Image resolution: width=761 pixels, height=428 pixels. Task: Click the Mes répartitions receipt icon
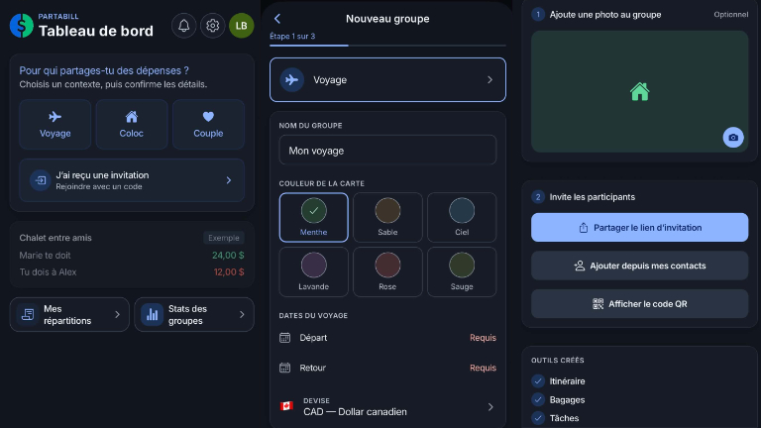pos(28,314)
